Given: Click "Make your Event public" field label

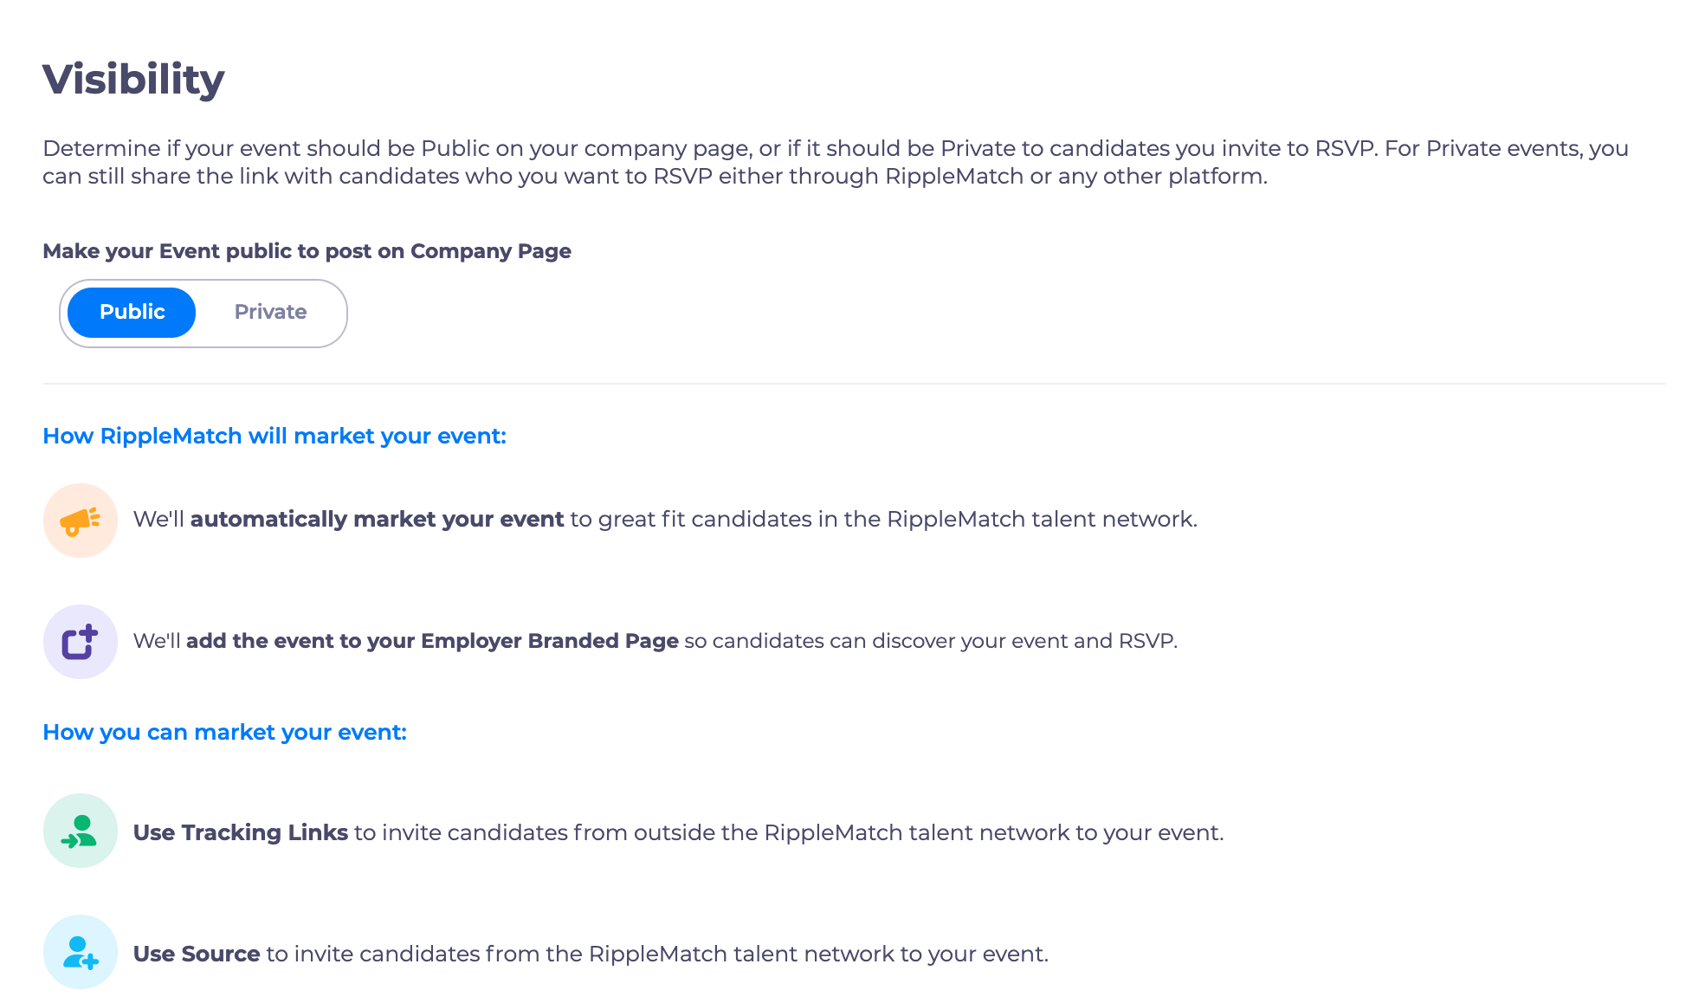Looking at the screenshot, I should pos(307,251).
